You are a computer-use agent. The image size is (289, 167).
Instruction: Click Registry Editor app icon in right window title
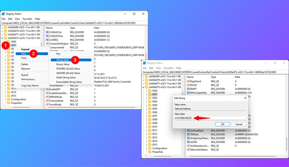(144, 63)
